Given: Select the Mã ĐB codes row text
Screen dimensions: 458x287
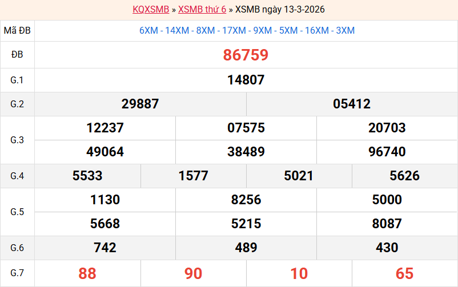Looking at the screenshot, I should click(247, 30).
